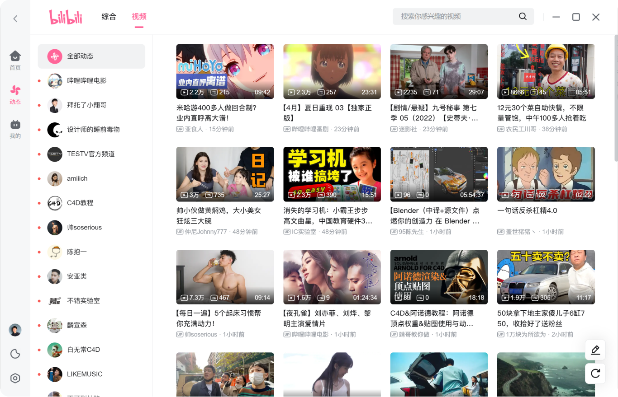Show updates from TESTV官方频道
This screenshot has width=618, height=397.
(90, 154)
